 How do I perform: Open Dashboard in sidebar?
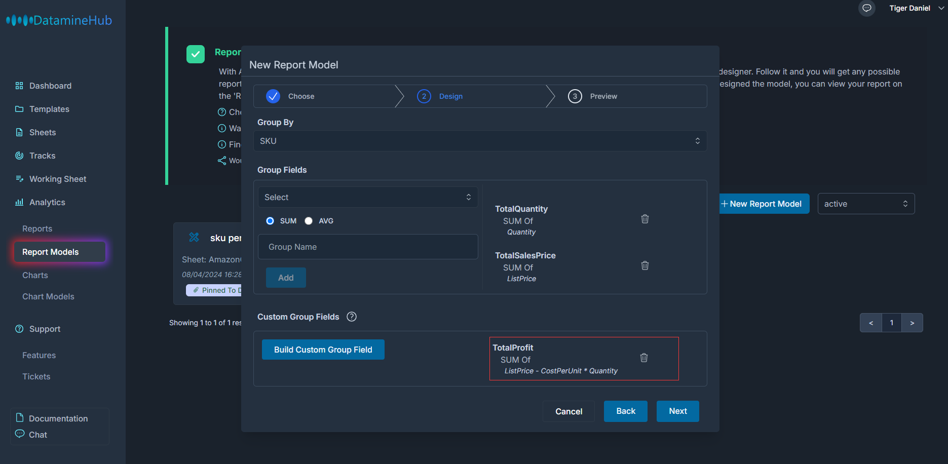pos(50,86)
